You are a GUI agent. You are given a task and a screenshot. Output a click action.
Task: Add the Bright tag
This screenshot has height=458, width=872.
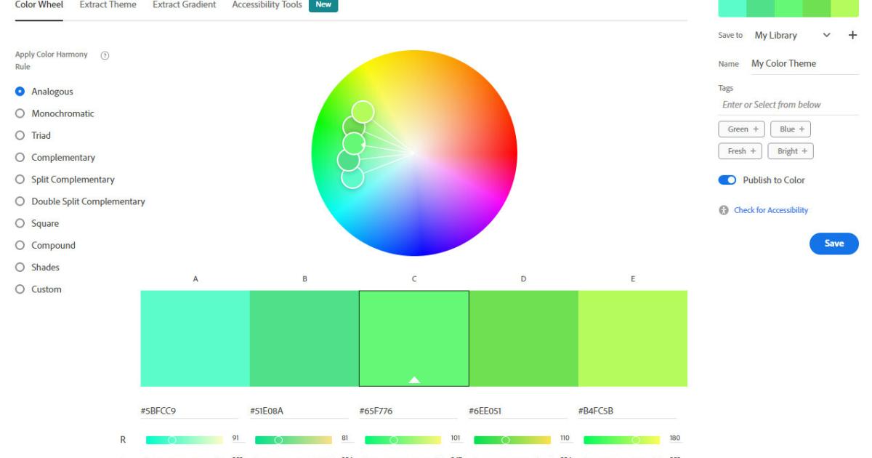[791, 151]
